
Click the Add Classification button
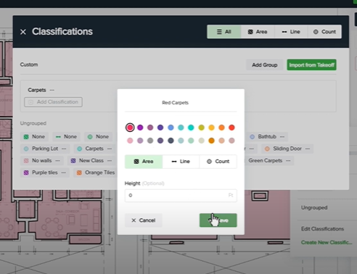coord(53,102)
